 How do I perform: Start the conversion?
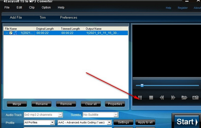pos(187,122)
